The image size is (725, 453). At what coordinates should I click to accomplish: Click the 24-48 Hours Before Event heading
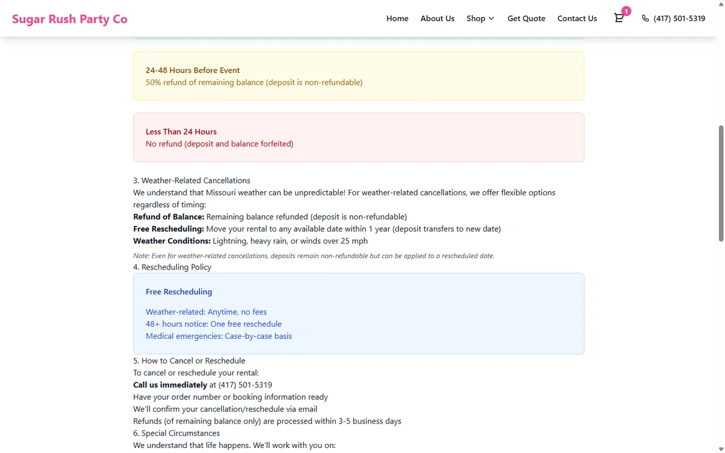(193, 70)
